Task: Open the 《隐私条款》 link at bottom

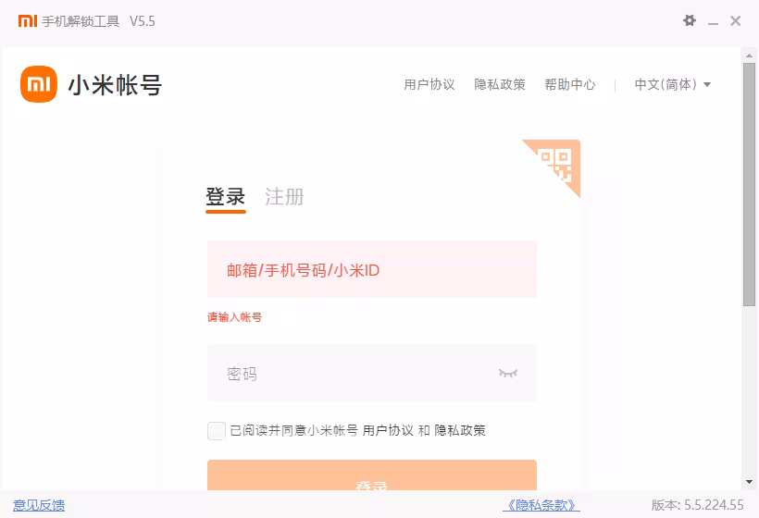Action: [541, 505]
